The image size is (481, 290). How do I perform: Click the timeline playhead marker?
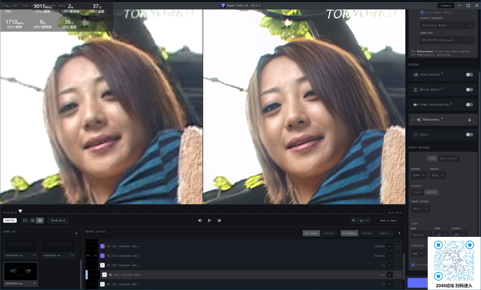(20, 211)
